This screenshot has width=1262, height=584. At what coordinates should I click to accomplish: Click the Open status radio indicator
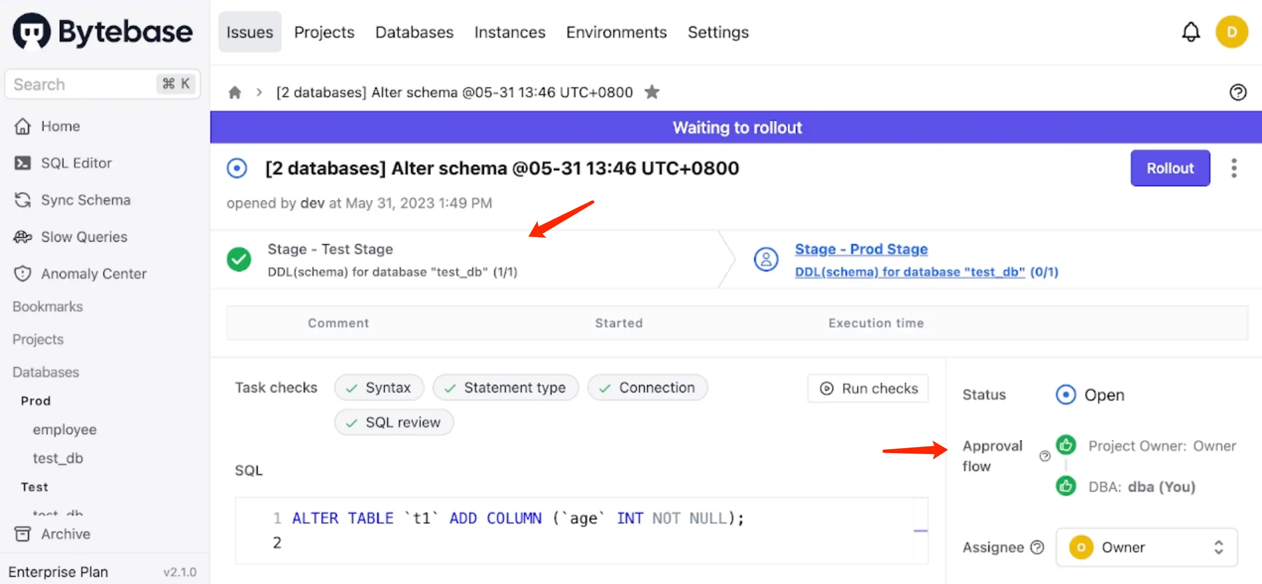coord(1065,395)
